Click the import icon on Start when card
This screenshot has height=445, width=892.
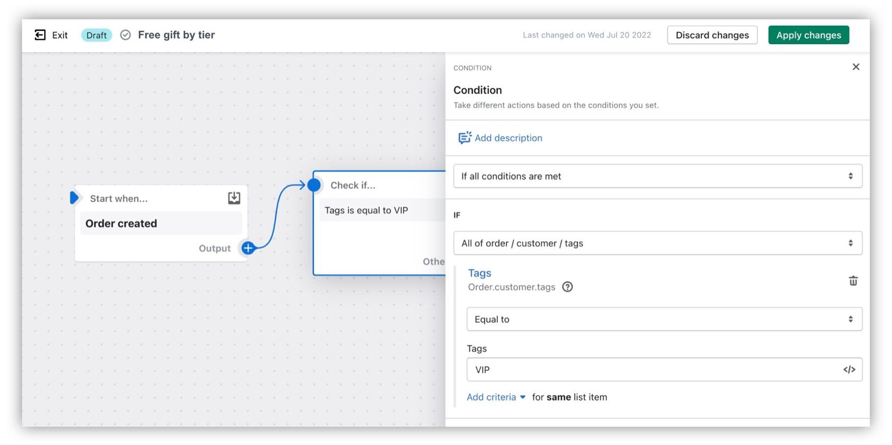pyautogui.click(x=234, y=198)
